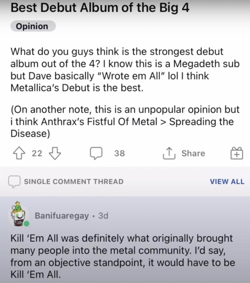
Task: Downvote the Best Debut Album post
Action: [55, 153]
